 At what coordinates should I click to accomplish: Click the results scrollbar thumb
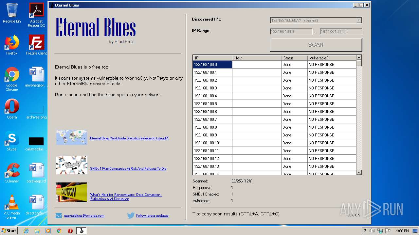[x=359, y=63]
